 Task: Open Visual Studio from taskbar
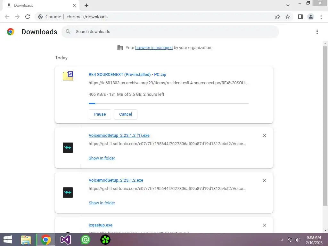pyautogui.click(x=66, y=240)
